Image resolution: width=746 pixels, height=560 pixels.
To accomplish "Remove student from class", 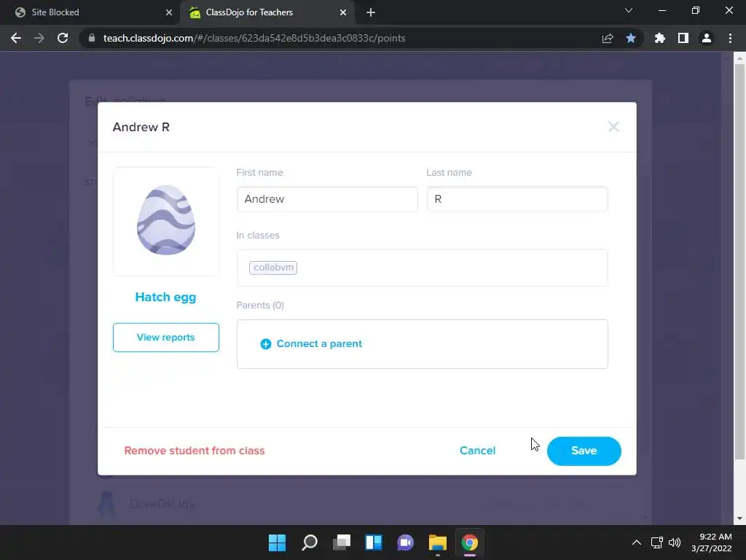I will point(194,451).
